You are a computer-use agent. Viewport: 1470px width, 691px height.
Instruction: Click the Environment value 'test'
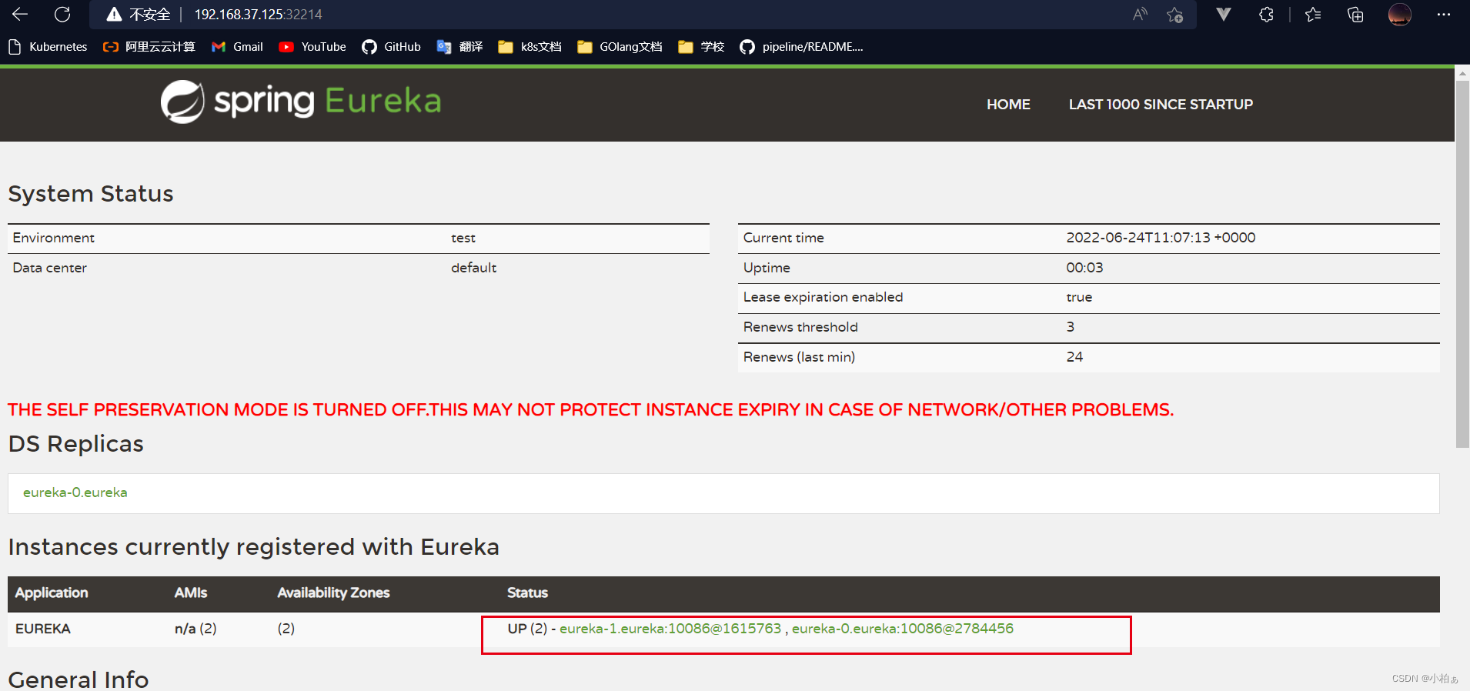[463, 239]
